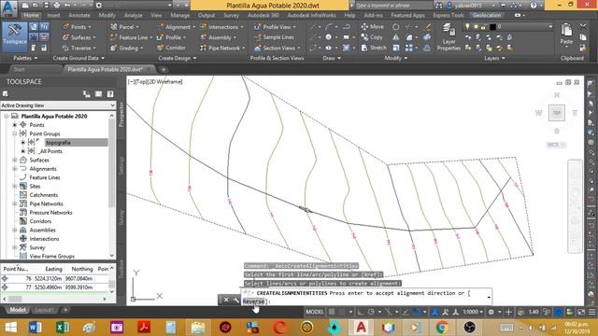The height and width of the screenshot is (336, 598).
Task: Select Corridors in Toolspace tree
Action: click(x=40, y=221)
